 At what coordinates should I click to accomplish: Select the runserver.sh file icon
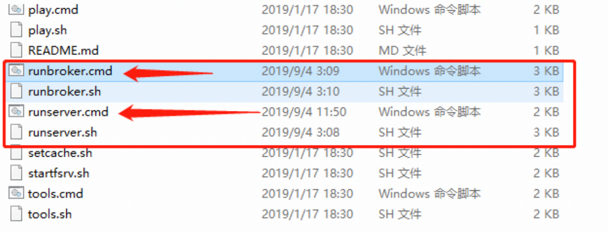16,132
